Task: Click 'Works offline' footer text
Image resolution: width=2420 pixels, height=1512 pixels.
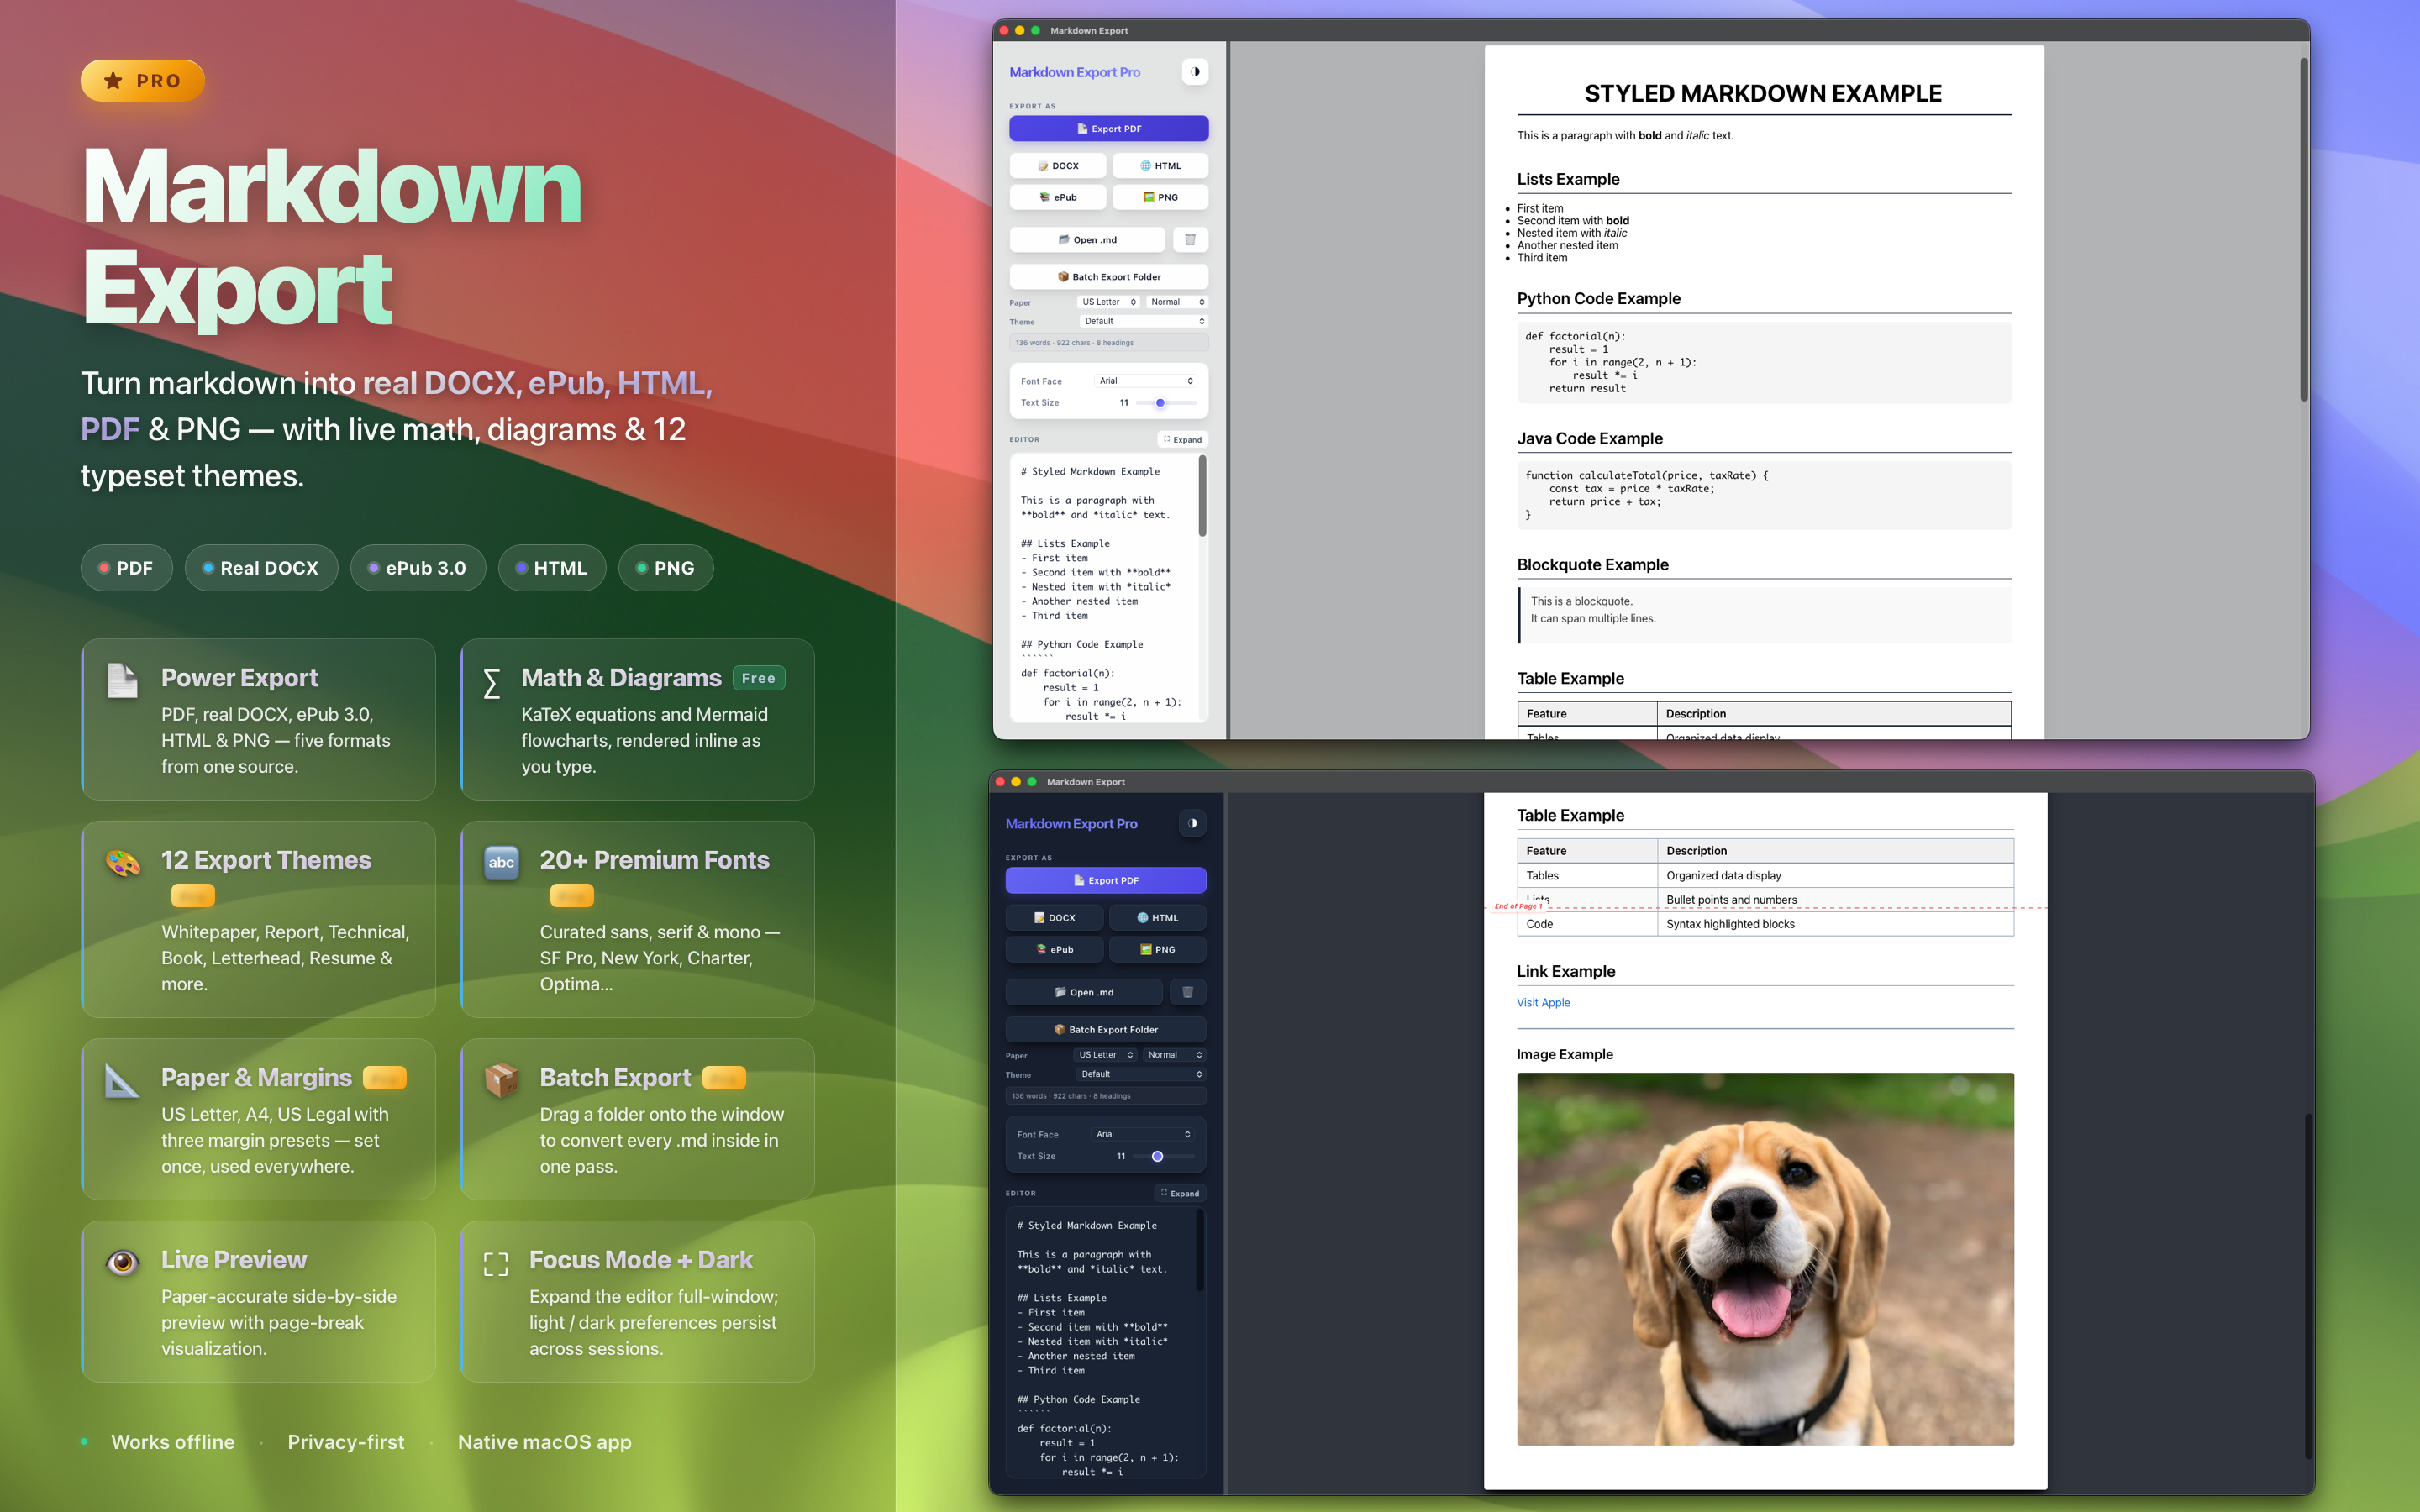Action: (173, 1442)
